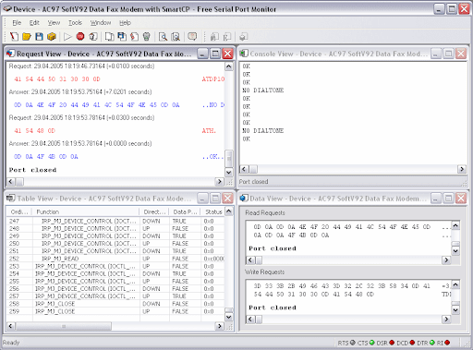Click blue hex line '0D 0A 4F 4B 0D 0A'
Image resolution: width=473 pixels, height=350 pixels.
(x=46, y=157)
